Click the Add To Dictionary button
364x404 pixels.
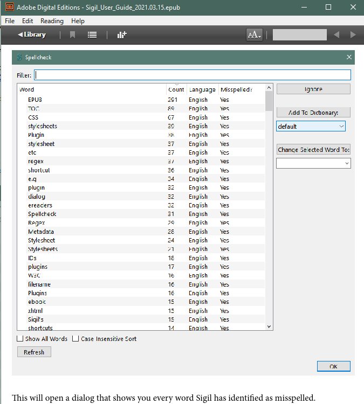(x=313, y=113)
